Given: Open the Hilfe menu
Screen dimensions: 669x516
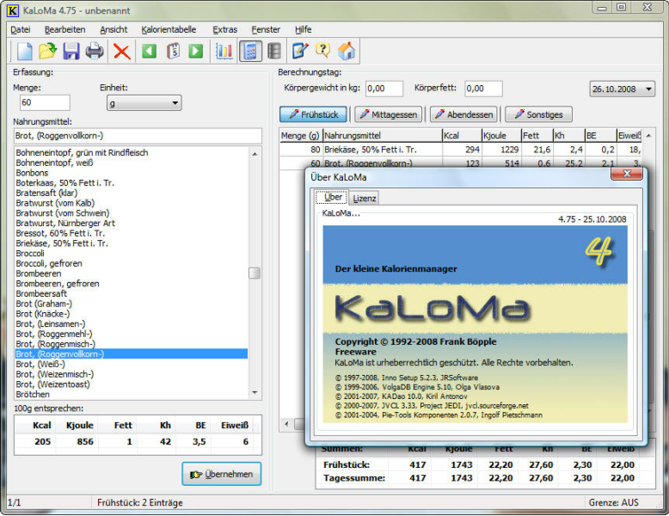Looking at the screenshot, I should 303,29.
